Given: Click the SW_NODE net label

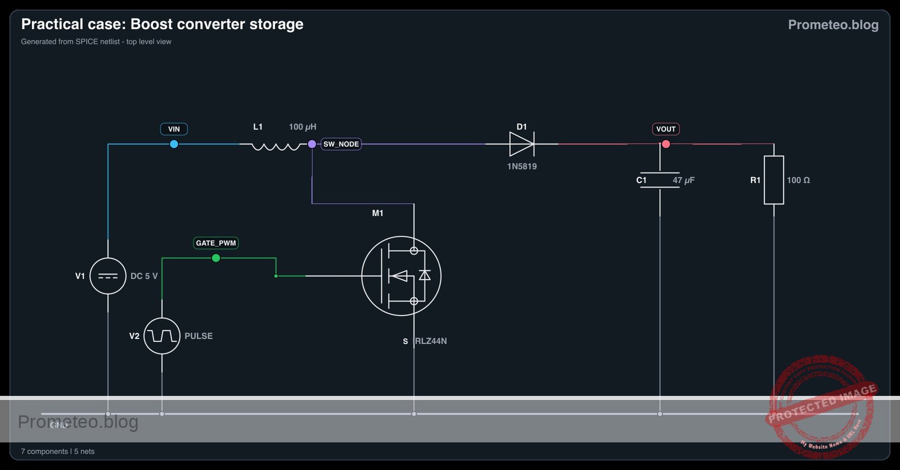Looking at the screenshot, I should pyautogui.click(x=341, y=144).
